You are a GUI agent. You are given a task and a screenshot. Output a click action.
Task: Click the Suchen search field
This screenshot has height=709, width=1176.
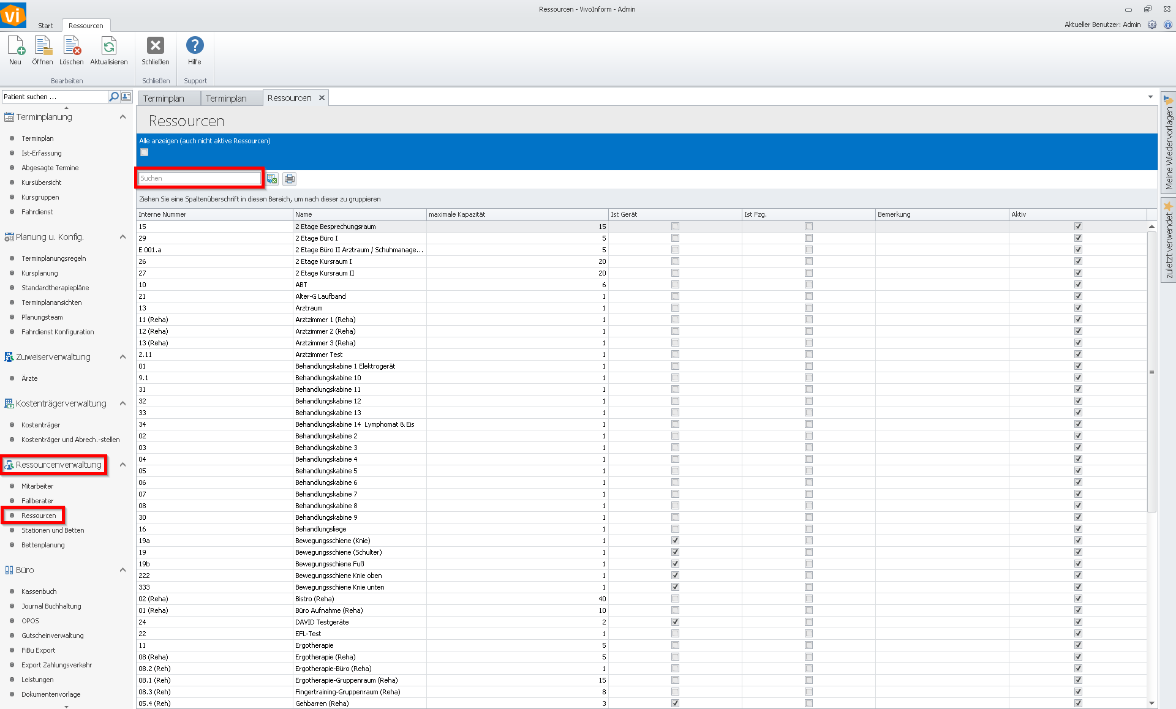pos(200,178)
